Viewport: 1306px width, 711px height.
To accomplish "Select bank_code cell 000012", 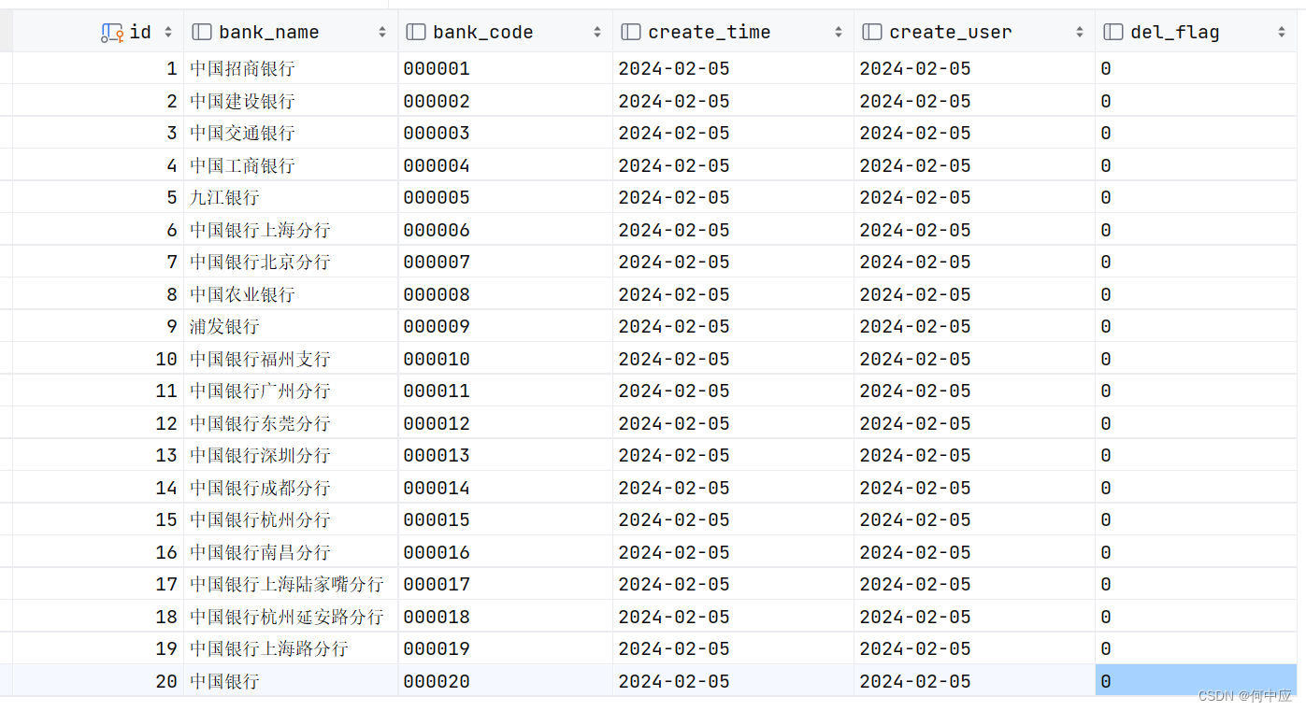I will point(506,423).
